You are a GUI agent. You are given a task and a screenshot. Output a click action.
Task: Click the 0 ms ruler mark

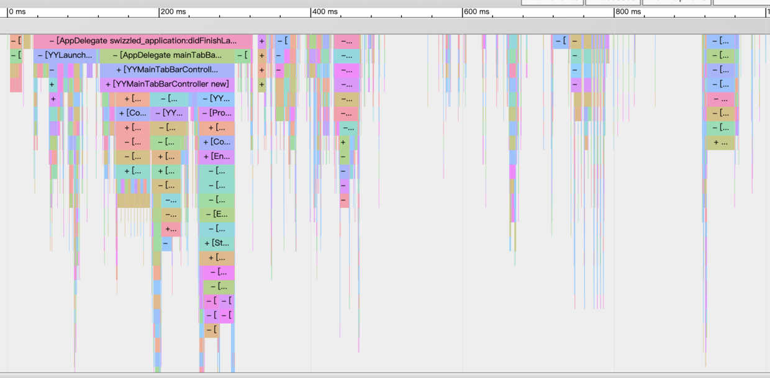(17, 12)
